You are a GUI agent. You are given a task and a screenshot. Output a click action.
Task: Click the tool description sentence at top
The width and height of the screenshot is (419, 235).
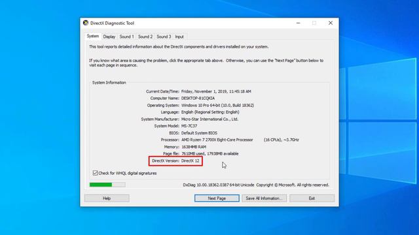click(179, 46)
